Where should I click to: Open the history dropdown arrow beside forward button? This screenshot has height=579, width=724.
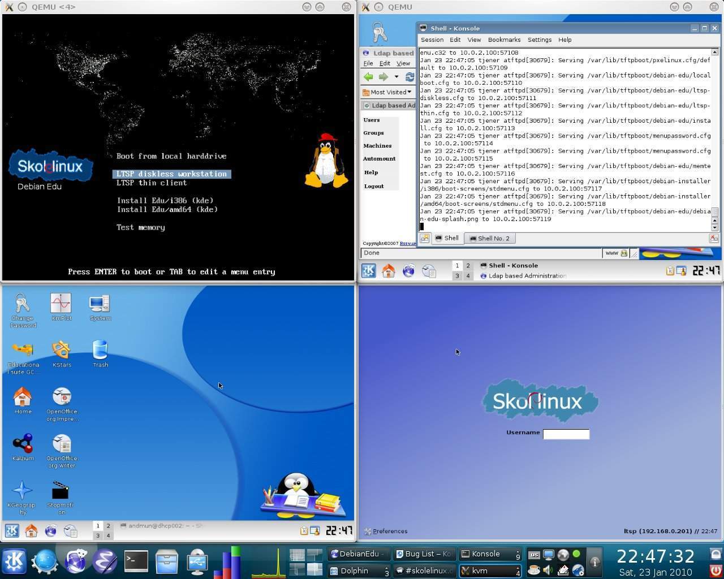pyautogui.click(x=397, y=77)
